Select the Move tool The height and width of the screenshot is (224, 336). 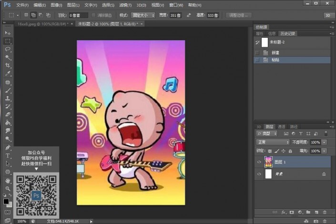coord(8,32)
